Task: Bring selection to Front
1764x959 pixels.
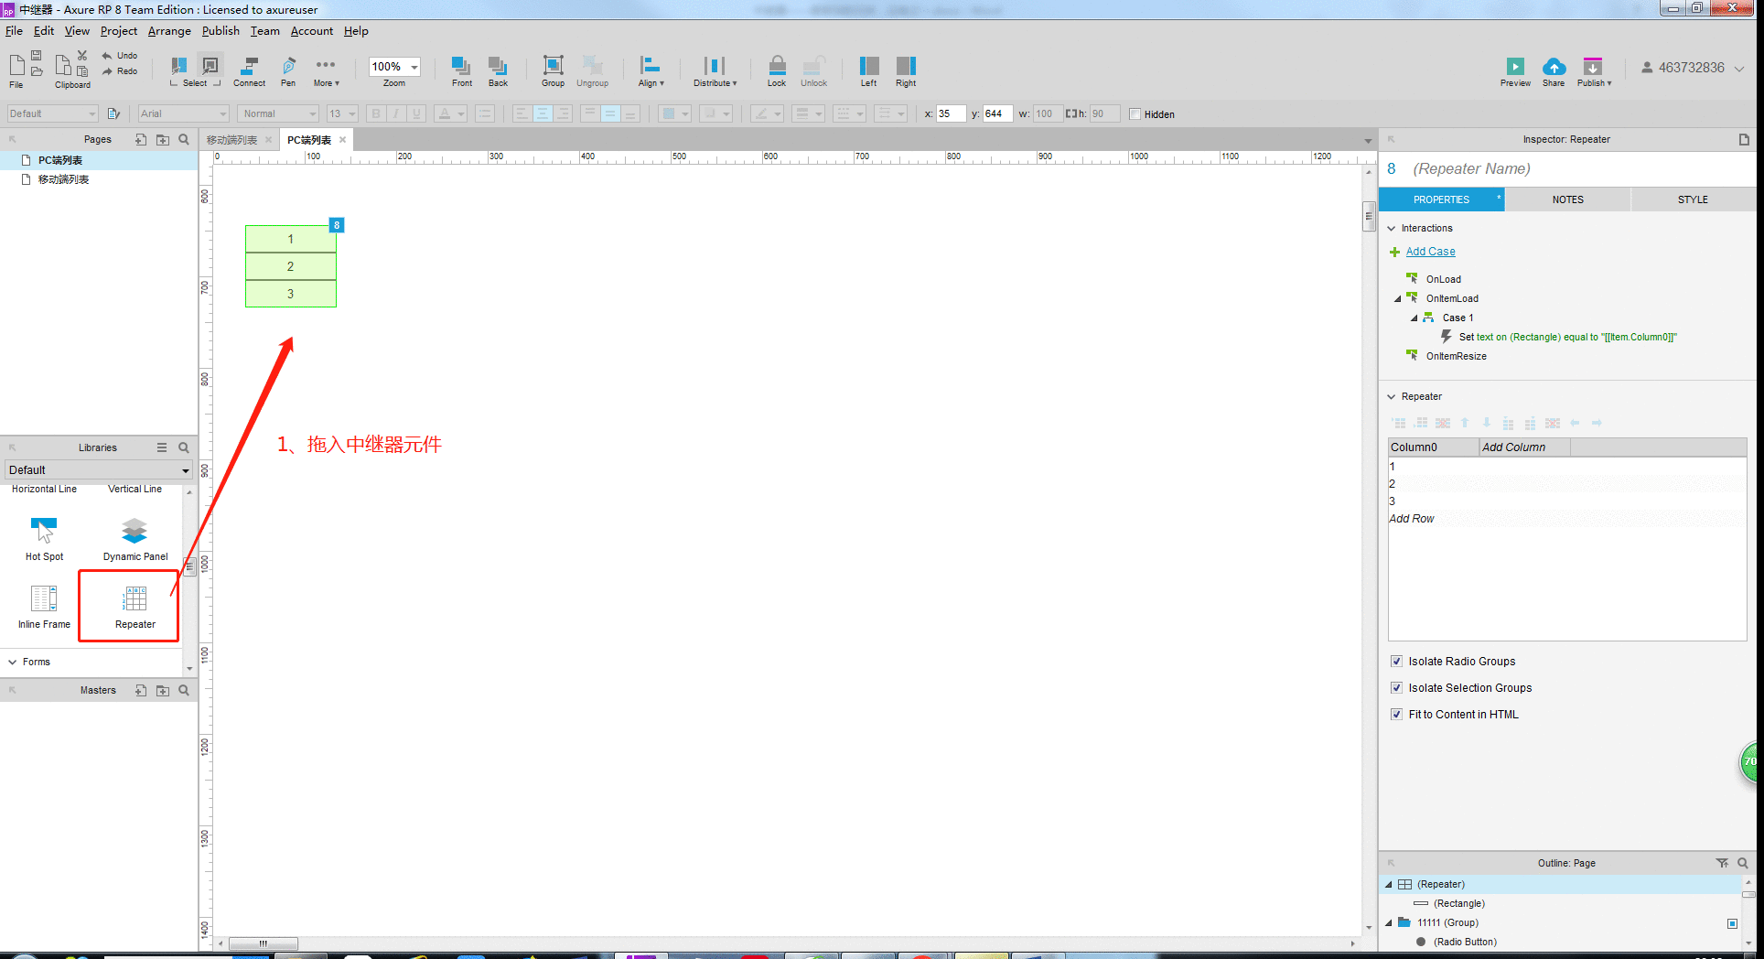Action: tap(461, 71)
